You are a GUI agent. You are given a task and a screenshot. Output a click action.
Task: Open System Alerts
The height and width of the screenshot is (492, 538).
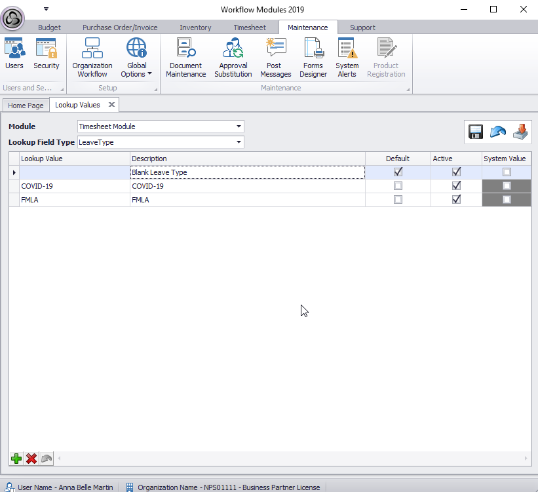point(347,57)
